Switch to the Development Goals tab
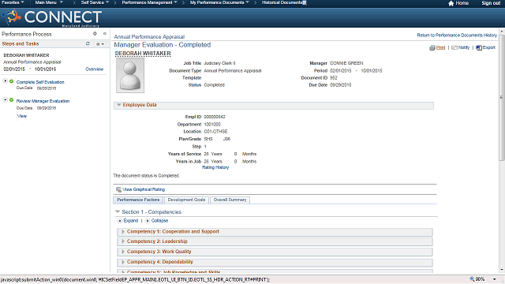 pyautogui.click(x=186, y=200)
